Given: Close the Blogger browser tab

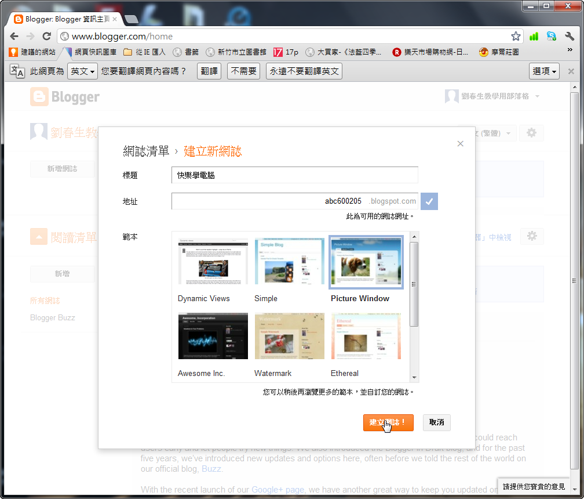Looking at the screenshot, I should [115, 19].
